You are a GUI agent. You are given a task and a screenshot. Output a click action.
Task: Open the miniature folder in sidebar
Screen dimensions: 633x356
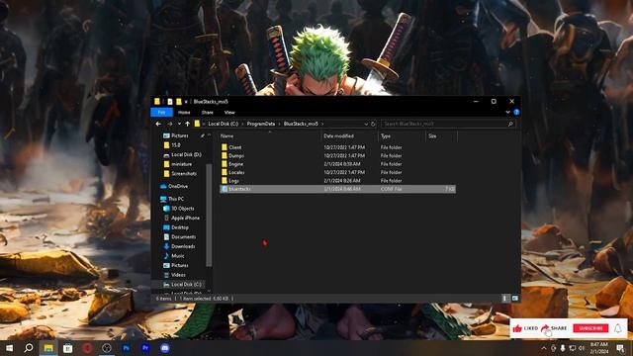pos(181,164)
